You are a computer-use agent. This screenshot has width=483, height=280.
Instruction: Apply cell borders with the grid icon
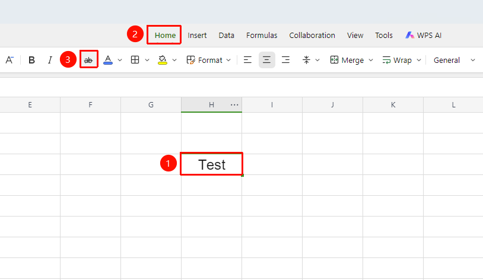(135, 60)
